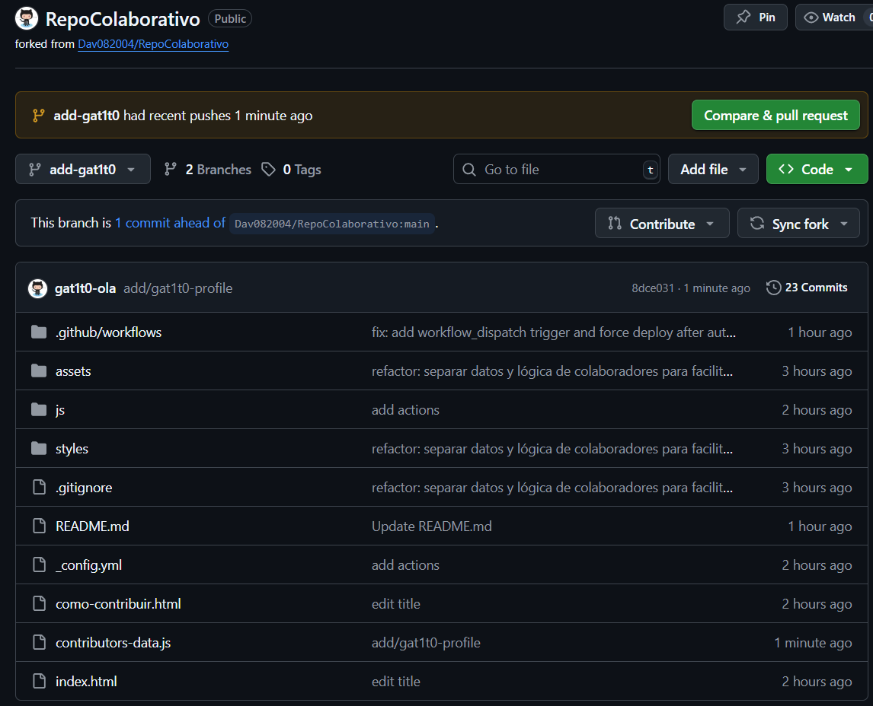
Task: Open 'add actions' commit message in js row
Action: click(406, 410)
